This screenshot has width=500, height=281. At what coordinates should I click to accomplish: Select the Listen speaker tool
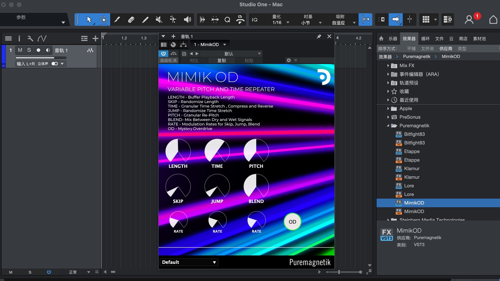click(x=187, y=20)
